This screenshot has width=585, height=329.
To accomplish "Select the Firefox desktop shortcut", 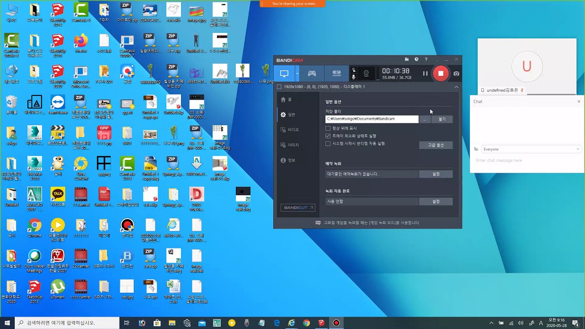I will 81,43.
